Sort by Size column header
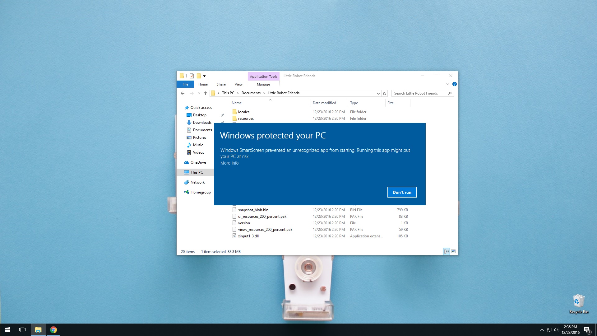The image size is (597, 336). 398,103
